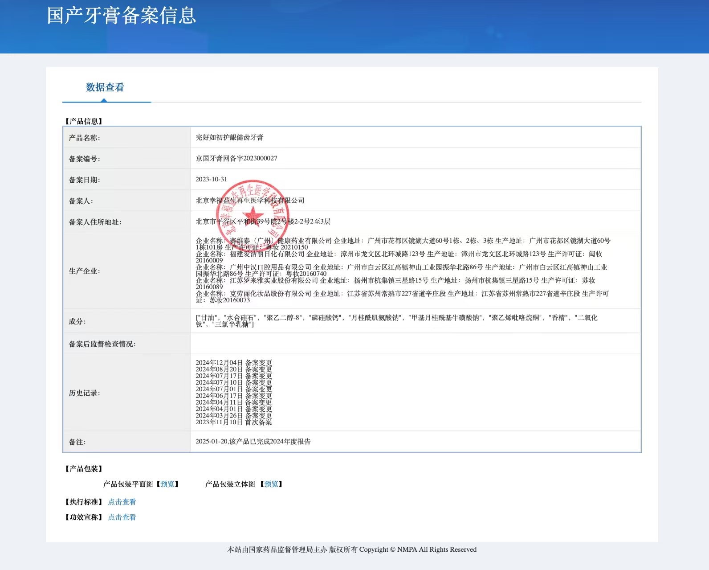
Task: Click the 产品名称 row label
Action: click(x=85, y=138)
